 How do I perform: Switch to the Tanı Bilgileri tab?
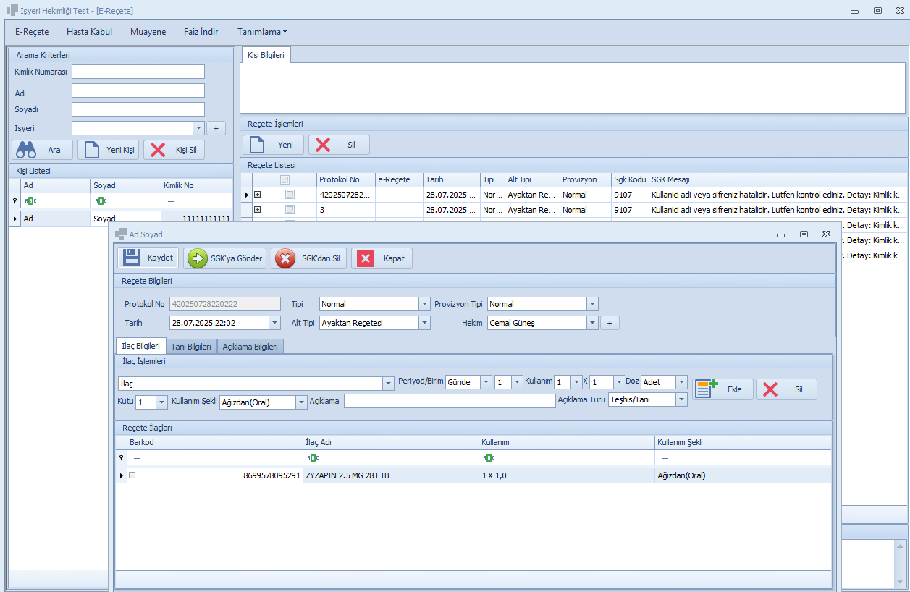pos(191,347)
